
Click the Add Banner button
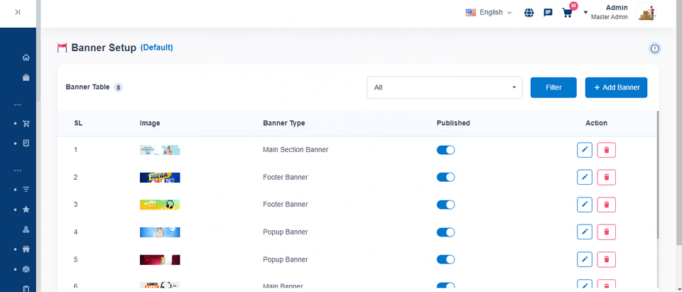point(616,87)
